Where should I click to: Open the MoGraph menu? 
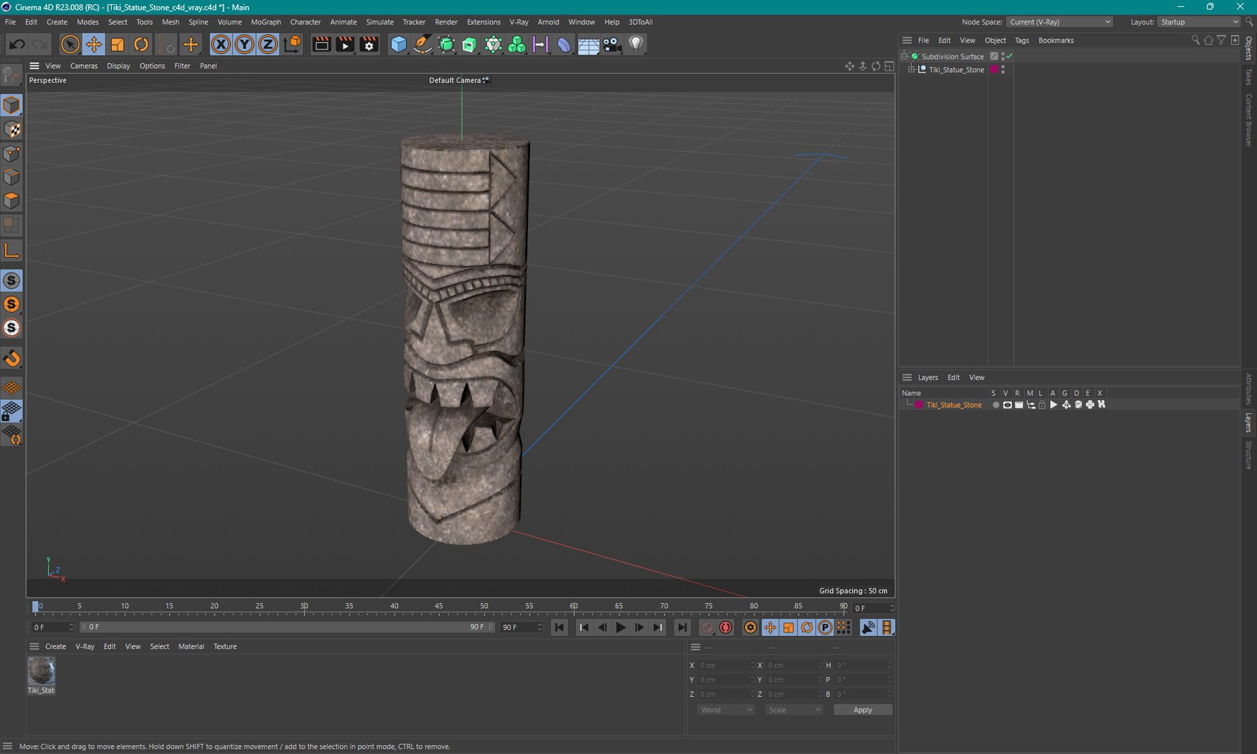point(266,22)
